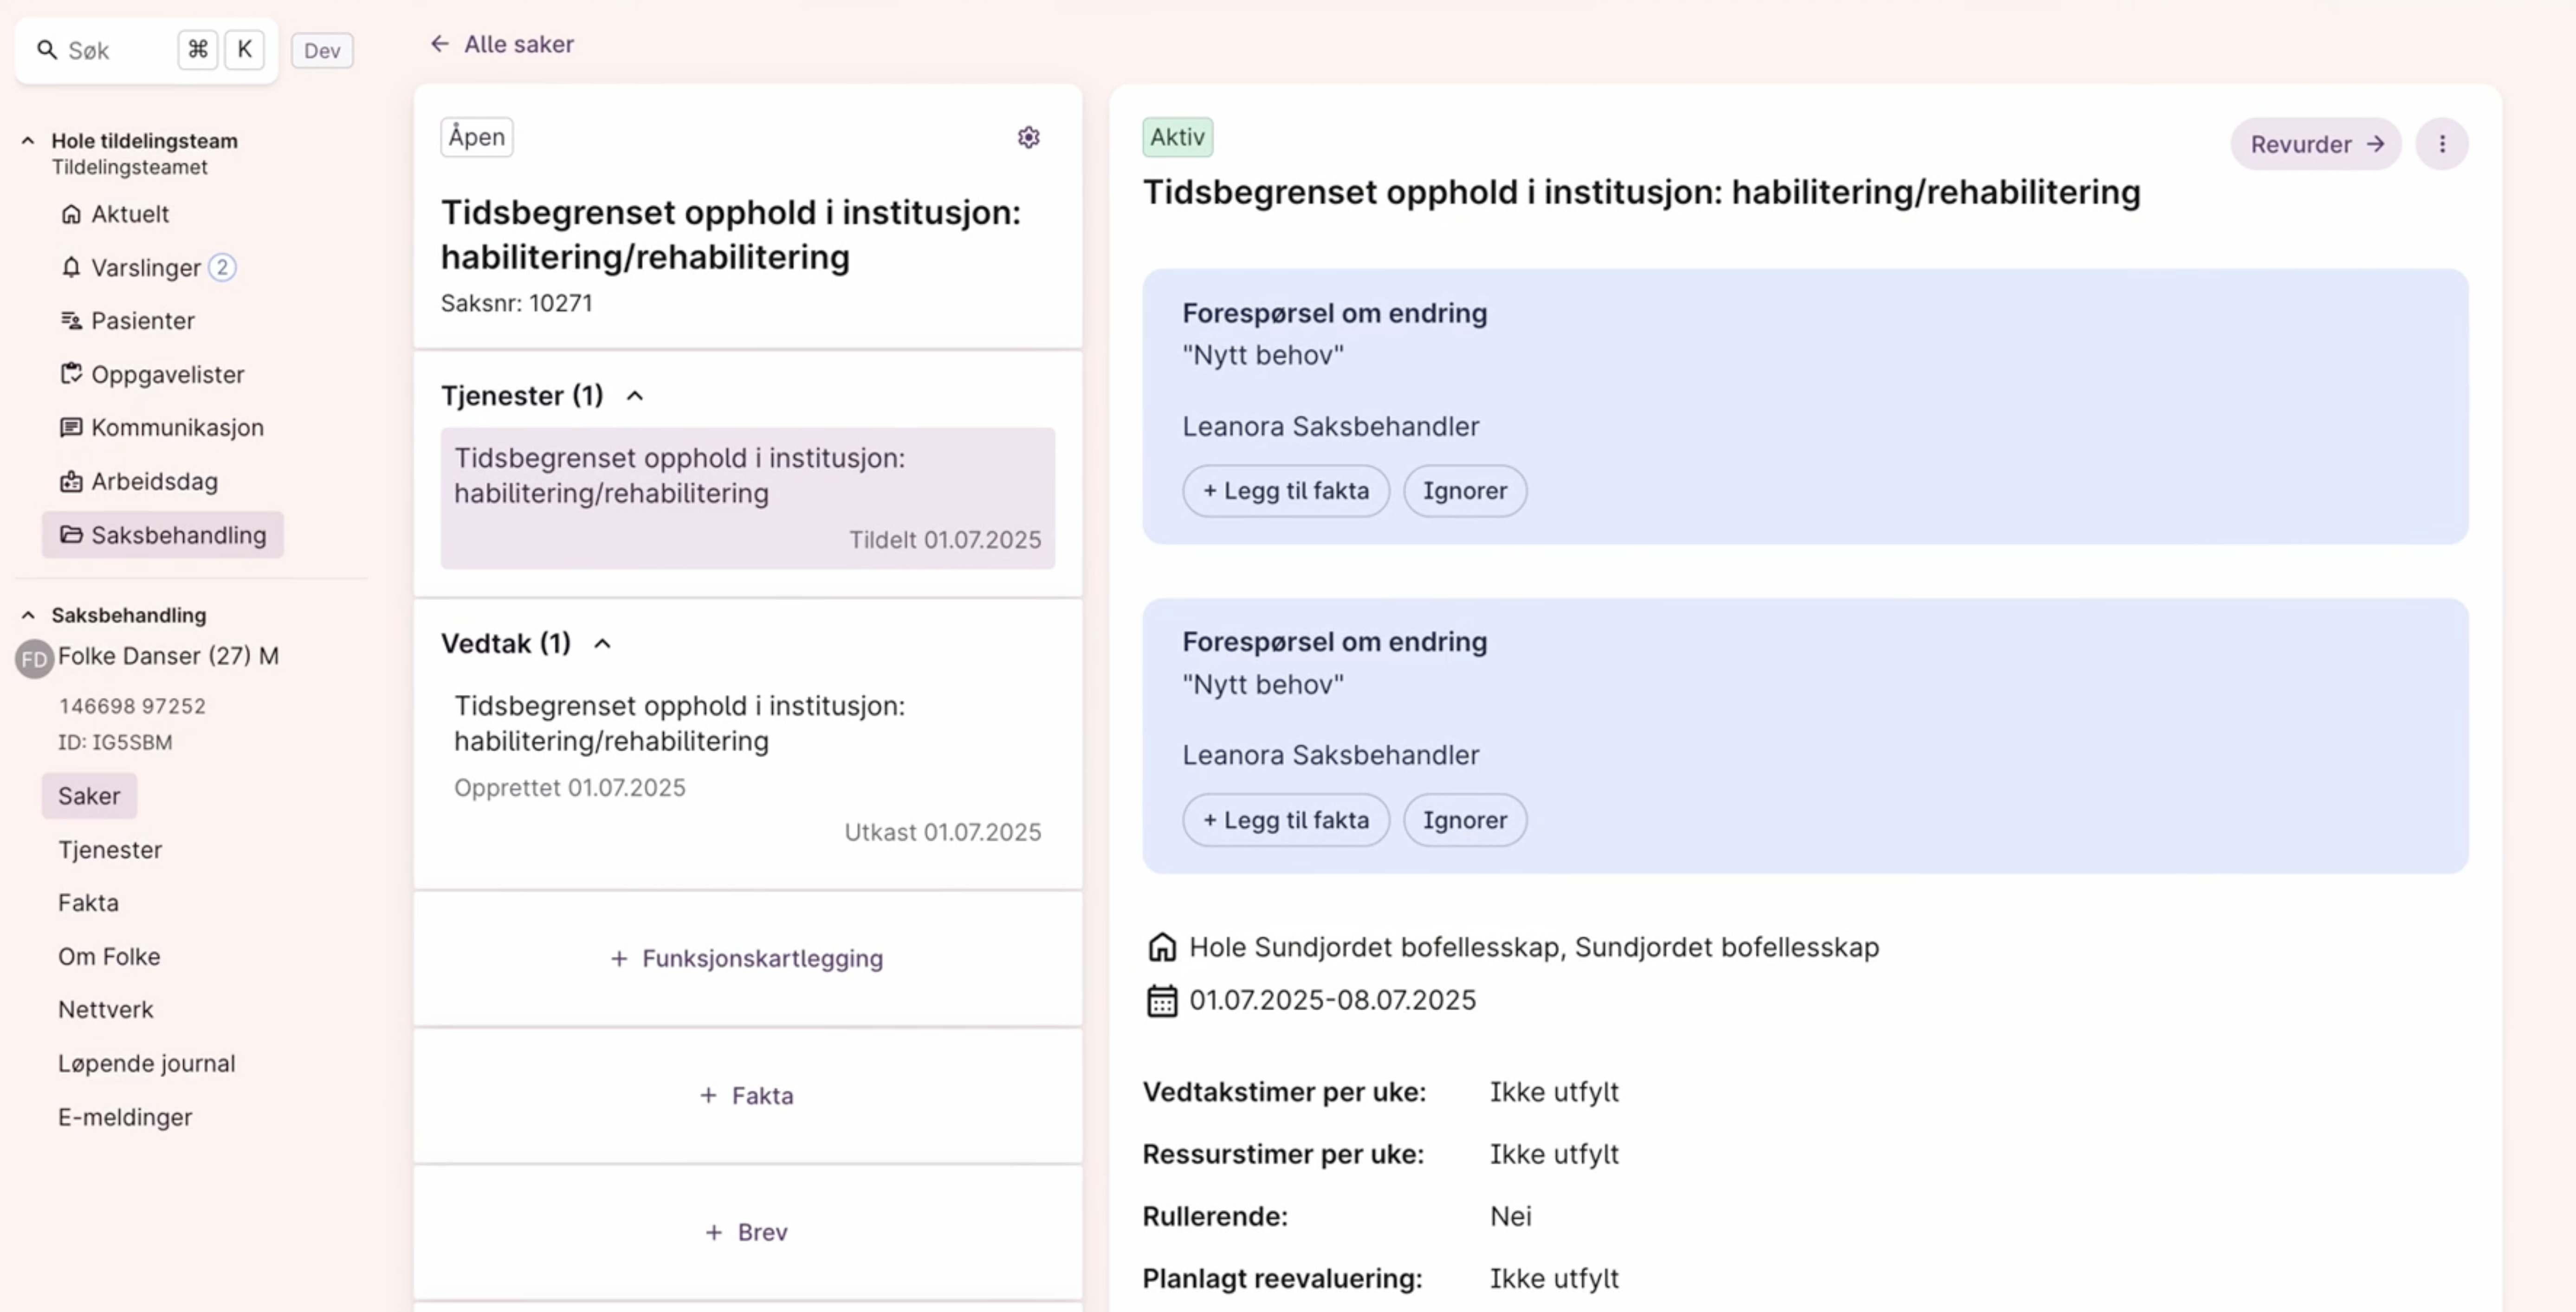Click the Arbeidsdag calendar icon
This screenshot has height=1312, width=2576.
71,482
